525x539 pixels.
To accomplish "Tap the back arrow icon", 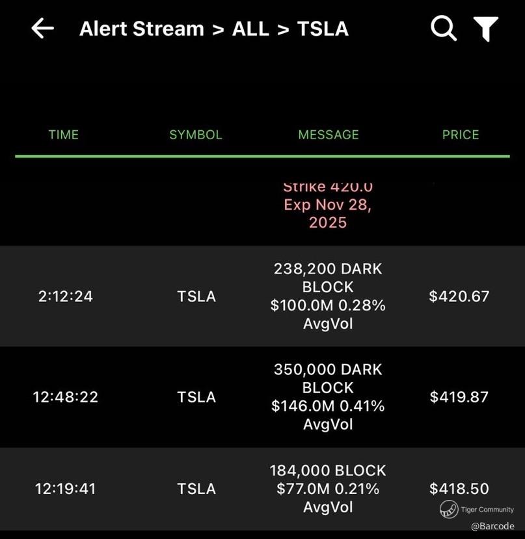I will tap(42, 29).
